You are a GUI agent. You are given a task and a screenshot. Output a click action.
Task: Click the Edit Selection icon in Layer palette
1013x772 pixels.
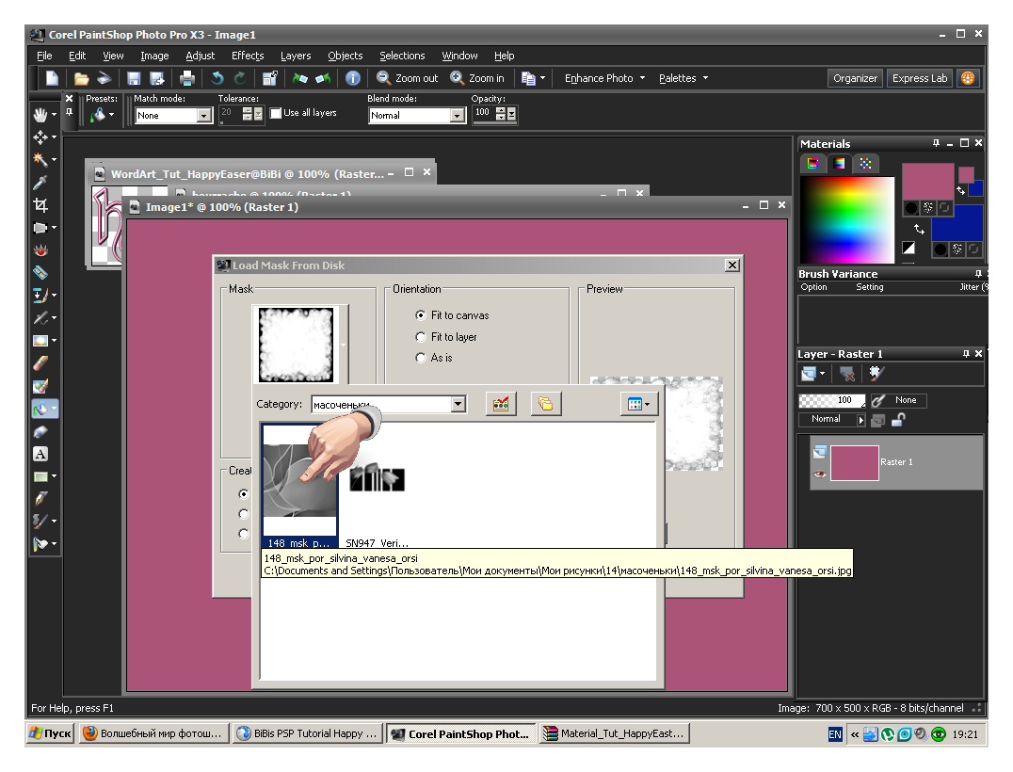coord(876,374)
